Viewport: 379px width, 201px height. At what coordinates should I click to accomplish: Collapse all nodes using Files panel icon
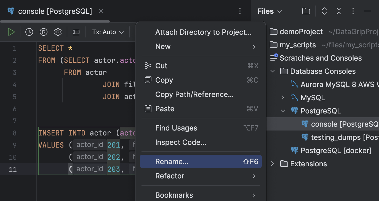tap(338, 11)
